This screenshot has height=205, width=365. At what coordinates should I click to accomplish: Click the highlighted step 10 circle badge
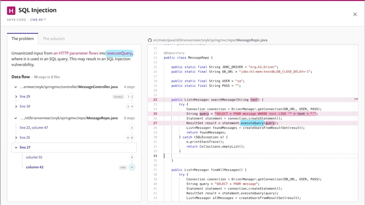132,167
